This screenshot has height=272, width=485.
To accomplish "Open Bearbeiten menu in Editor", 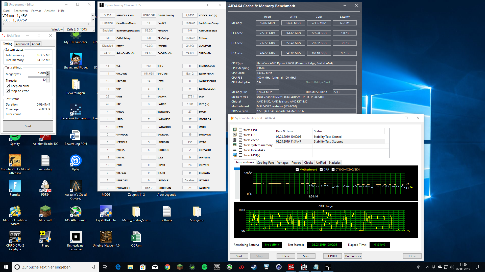I will click(x=21, y=11).
